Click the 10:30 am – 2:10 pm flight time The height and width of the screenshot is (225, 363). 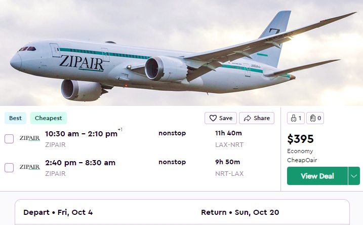(81, 134)
